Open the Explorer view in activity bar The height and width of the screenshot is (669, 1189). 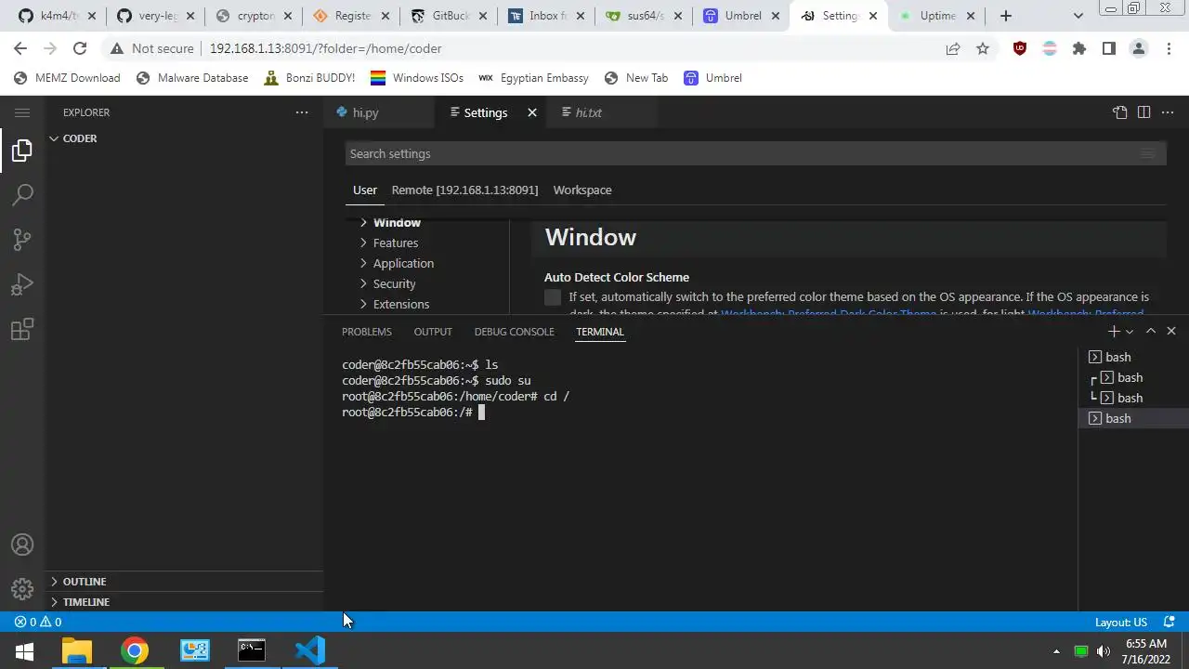tap(22, 151)
